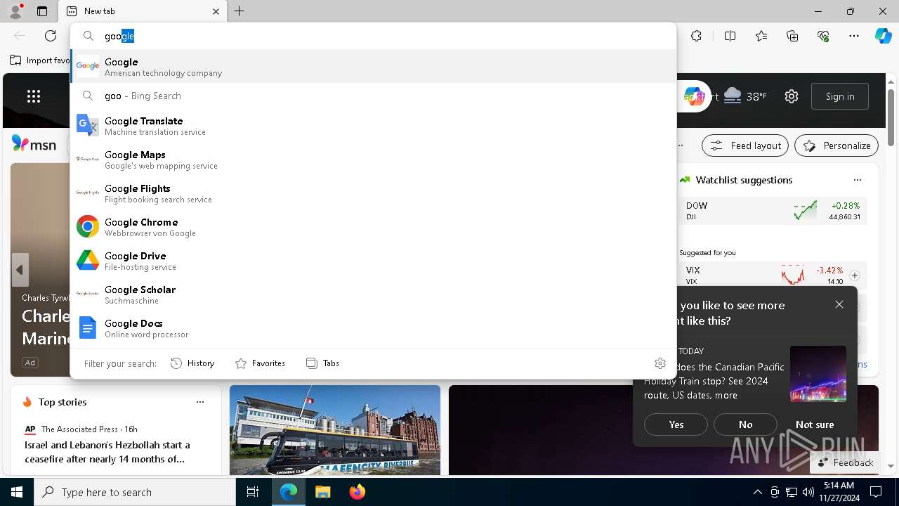
Task: Open address bar search settings gear
Action: [660, 363]
